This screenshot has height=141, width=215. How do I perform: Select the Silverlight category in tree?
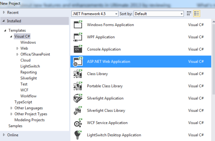[28, 78]
